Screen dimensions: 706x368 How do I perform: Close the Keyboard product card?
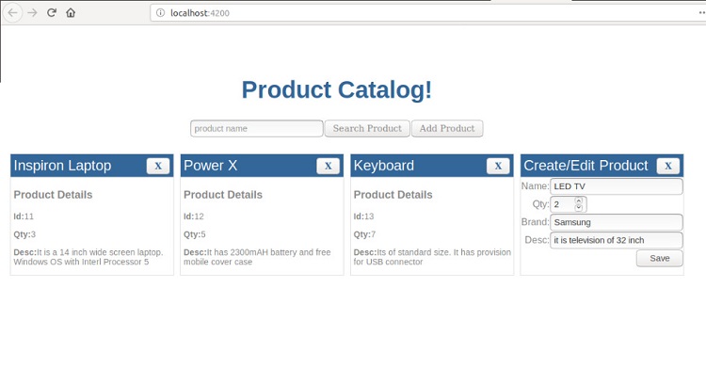(x=498, y=166)
